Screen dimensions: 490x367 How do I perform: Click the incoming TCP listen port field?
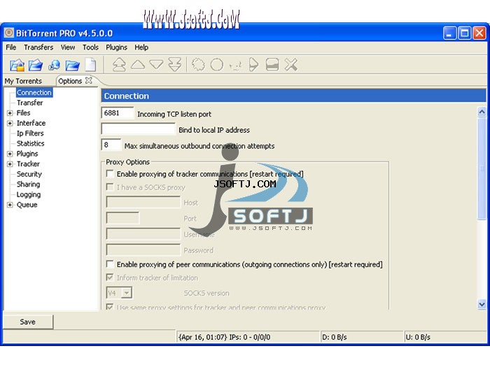click(x=117, y=113)
